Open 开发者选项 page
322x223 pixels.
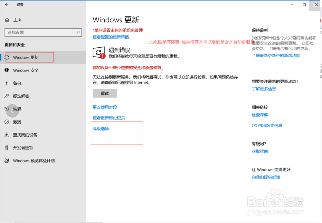(43, 148)
